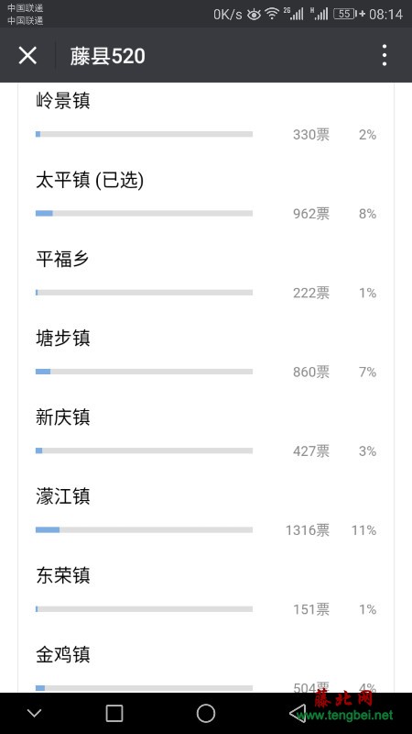Open the www.tengbei.net watermark link
Viewport: 412px width, 734px height.
pos(344,716)
